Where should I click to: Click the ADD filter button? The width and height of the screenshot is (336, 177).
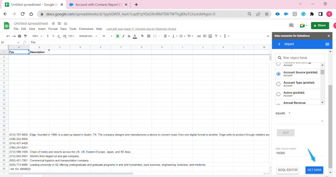click(x=286, y=133)
